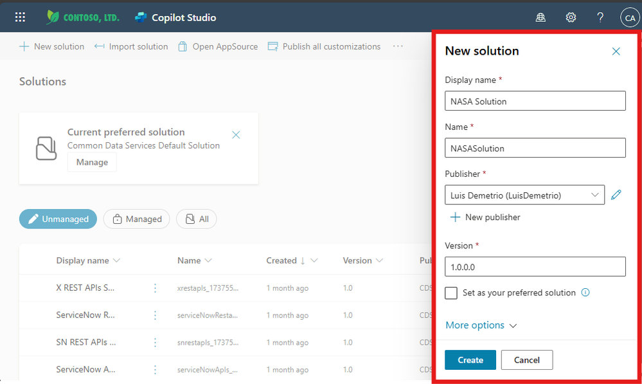This screenshot has height=384, width=642.
Task: Click the Display name input field
Action: point(535,101)
